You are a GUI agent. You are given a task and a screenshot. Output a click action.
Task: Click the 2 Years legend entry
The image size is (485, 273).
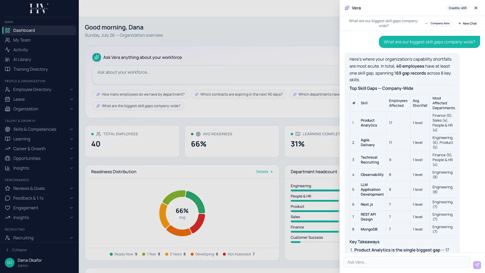coord(176,254)
